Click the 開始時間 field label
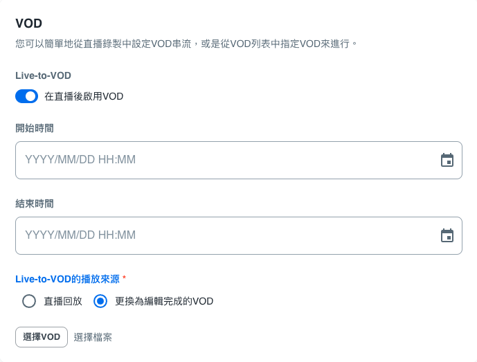Viewport: 477px width, 362px height. (35, 127)
